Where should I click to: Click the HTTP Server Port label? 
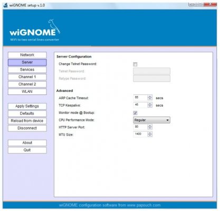(x=72, y=128)
